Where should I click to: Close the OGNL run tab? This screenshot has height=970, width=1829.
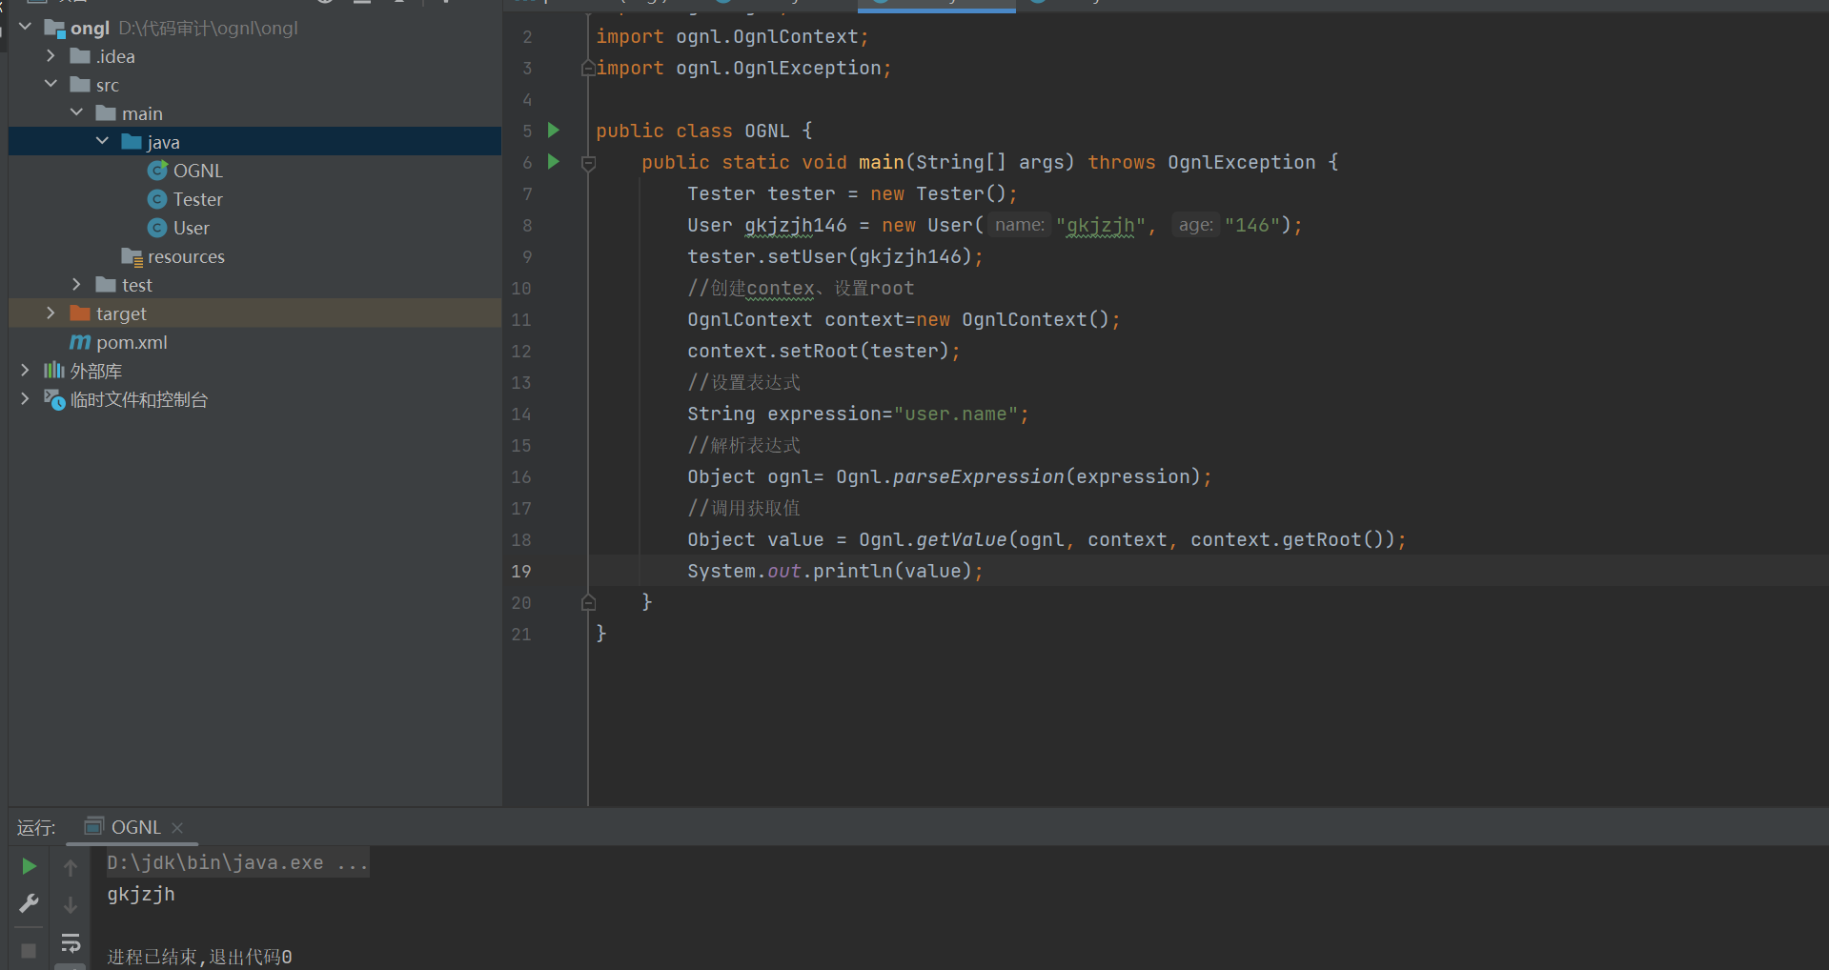pyautogui.click(x=177, y=828)
